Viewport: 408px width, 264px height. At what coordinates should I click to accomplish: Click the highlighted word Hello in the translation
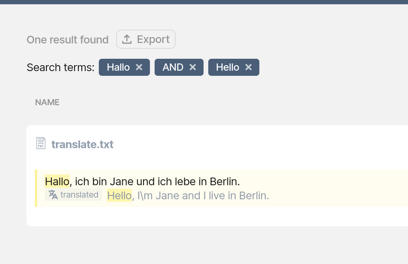(119, 195)
